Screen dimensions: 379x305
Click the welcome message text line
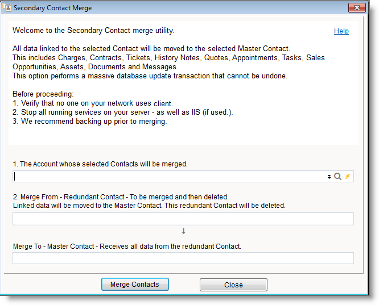[93, 30]
